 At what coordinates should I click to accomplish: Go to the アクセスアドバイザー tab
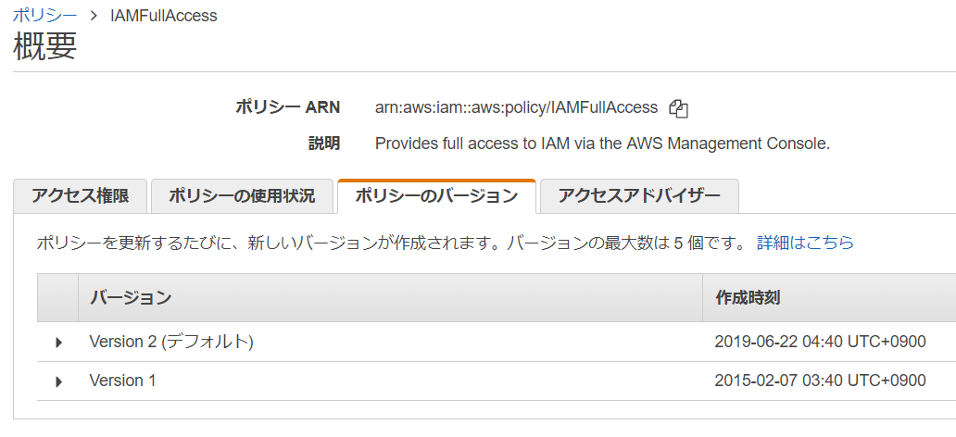pos(639,196)
